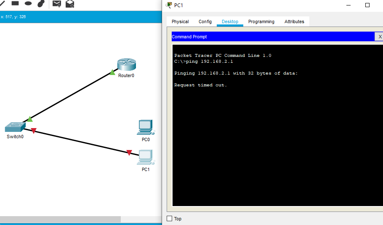This screenshot has height=225, width=383.
Task: Click the green link light near Switch0
Action: coord(29,119)
